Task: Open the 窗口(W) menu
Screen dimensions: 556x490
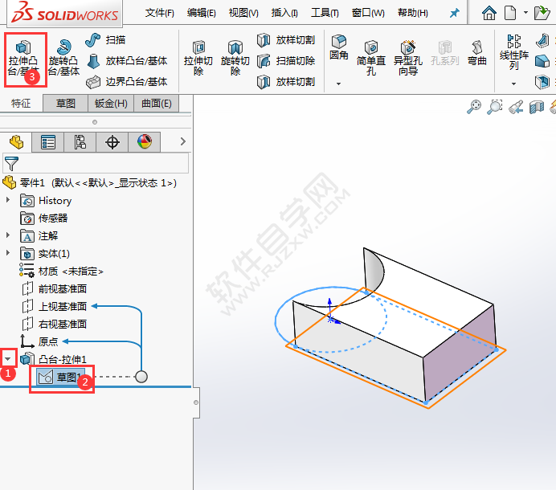Action: [368, 13]
